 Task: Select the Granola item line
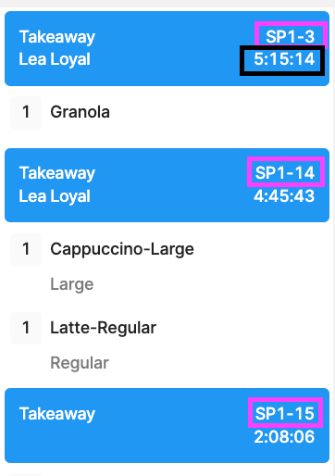(167, 112)
